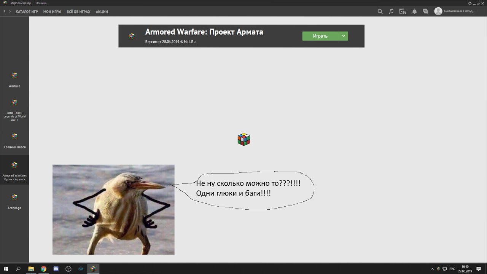487x274 pixels.
Task: Click the 'Одни глюки и баги!!!!' text
Action: click(x=234, y=193)
